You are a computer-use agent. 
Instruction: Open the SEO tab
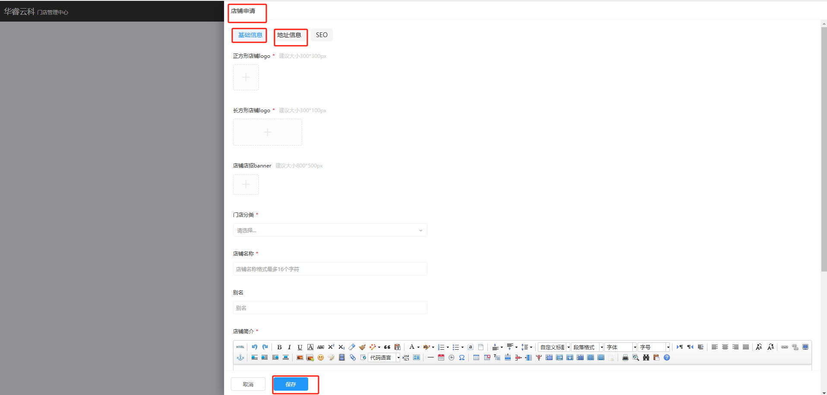[322, 35]
